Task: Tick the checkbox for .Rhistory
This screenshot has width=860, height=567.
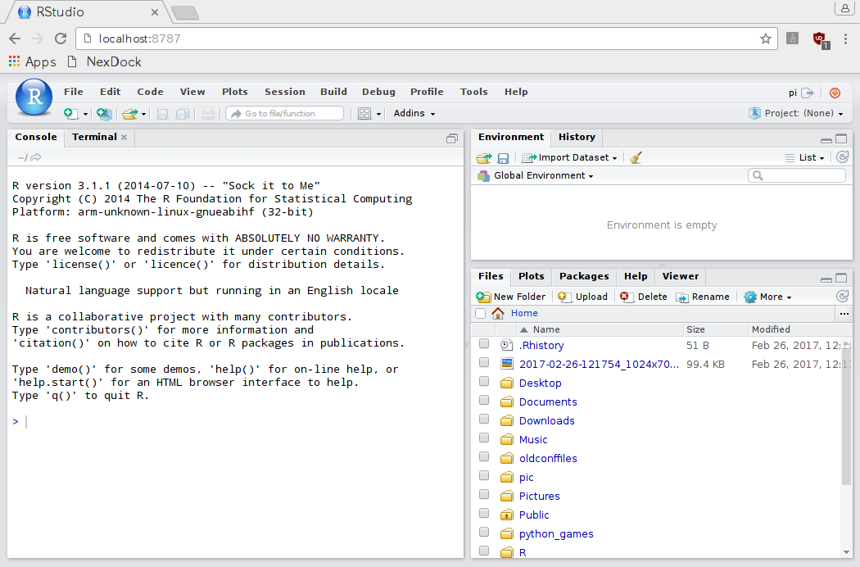Action: (484, 343)
